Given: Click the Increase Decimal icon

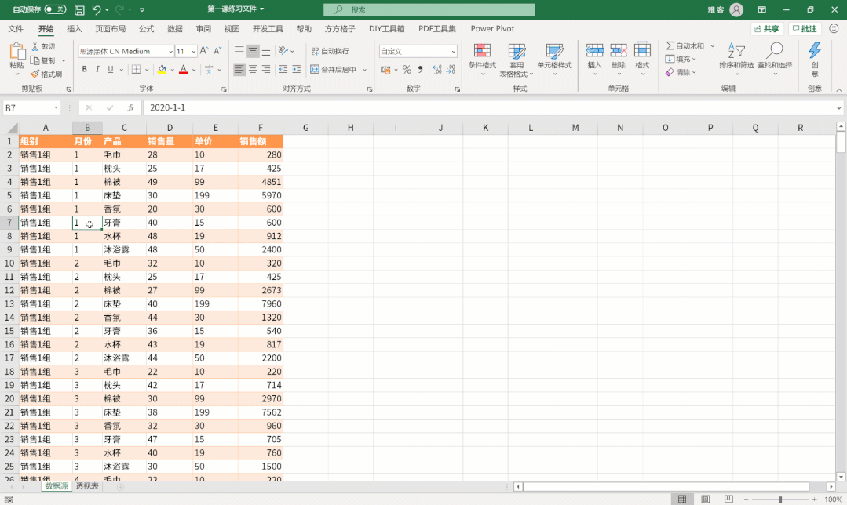Looking at the screenshot, I should pyautogui.click(x=437, y=70).
